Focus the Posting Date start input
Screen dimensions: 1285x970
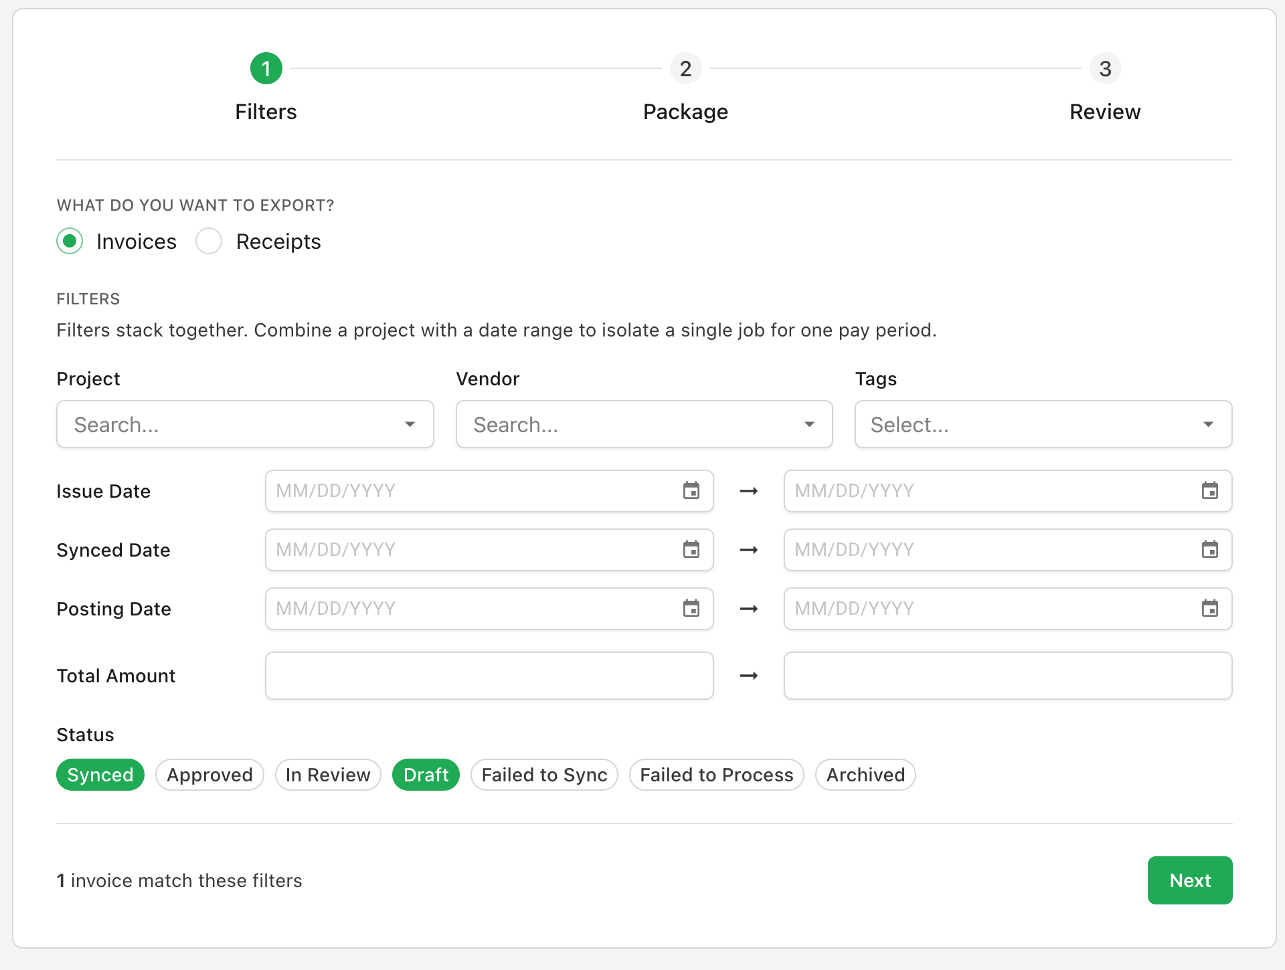point(489,608)
